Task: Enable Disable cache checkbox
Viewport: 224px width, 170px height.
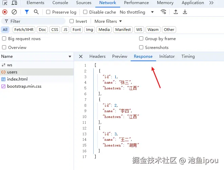Action: (85, 12)
